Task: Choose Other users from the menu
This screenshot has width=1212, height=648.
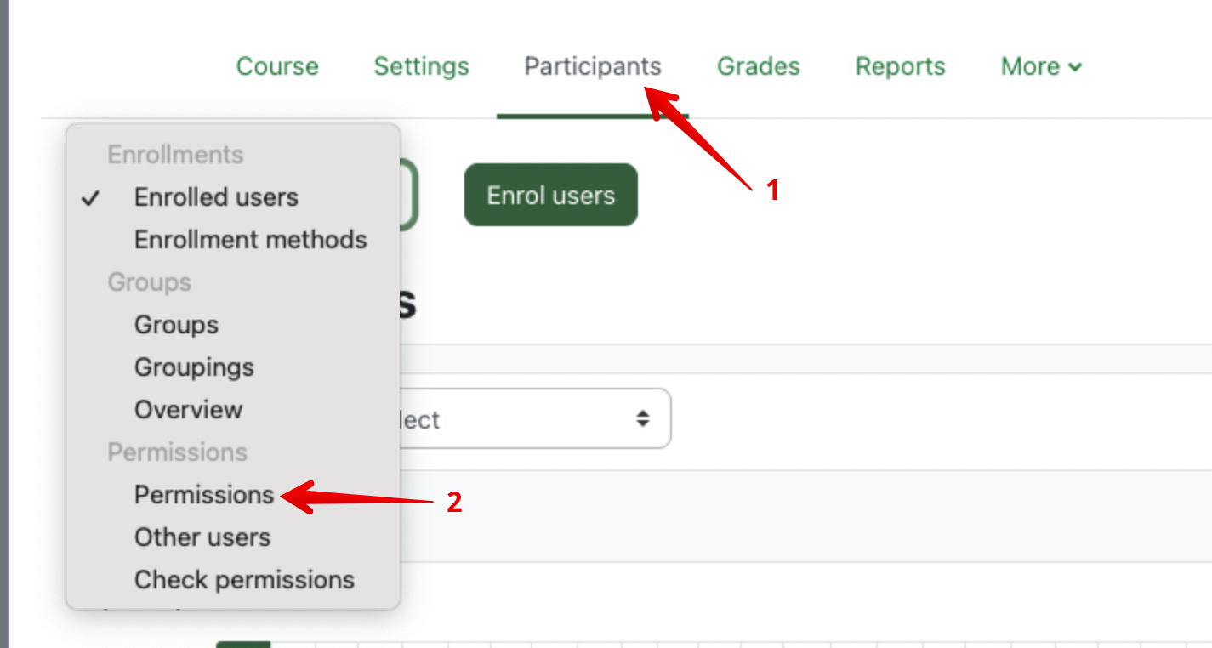Action: click(x=202, y=537)
